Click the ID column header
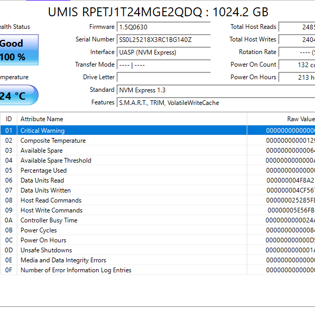 8,119
